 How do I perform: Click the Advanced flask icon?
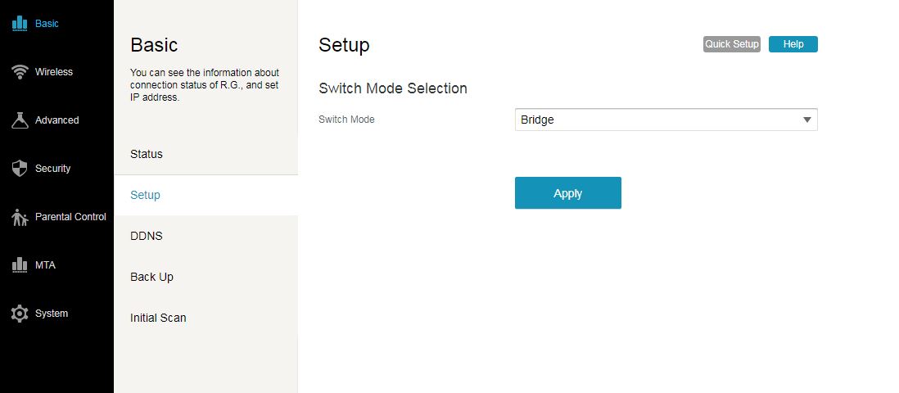coord(20,120)
